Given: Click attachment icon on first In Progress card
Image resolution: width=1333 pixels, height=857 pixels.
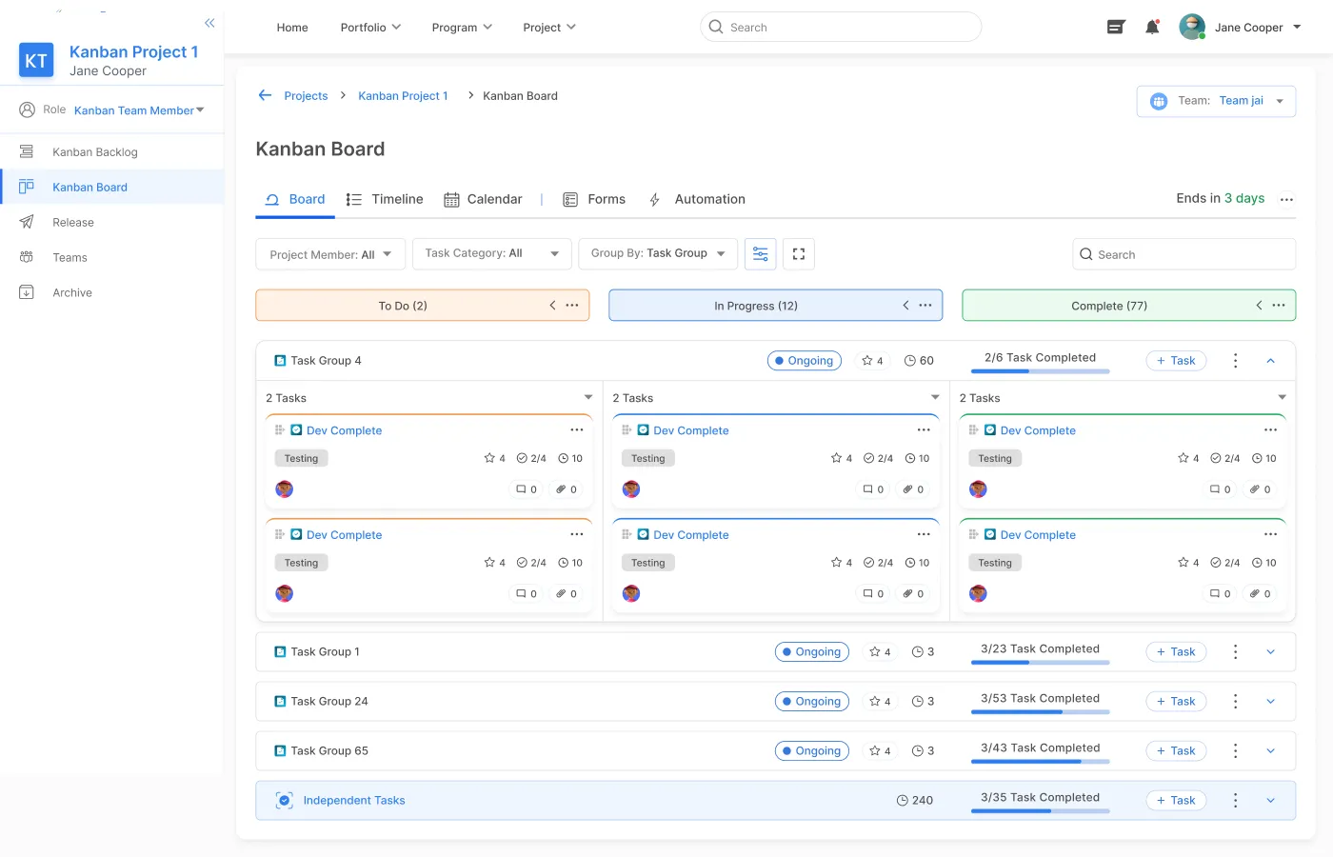Looking at the screenshot, I should 908,489.
